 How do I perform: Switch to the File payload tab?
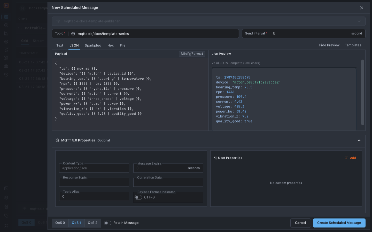pyautogui.click(x=123, y=45)
